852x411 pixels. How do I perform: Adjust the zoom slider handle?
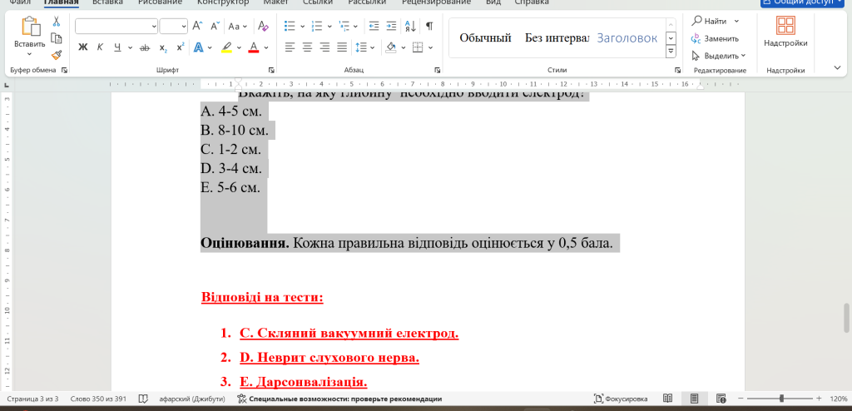[781, 399]
